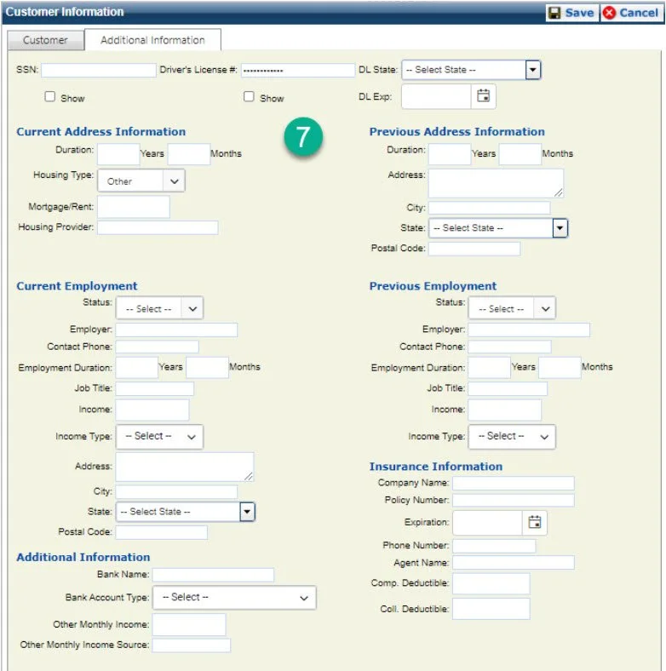Click the Previous Address City field
Viewport: 666px width, 671px height.
(x=490, y=208)
